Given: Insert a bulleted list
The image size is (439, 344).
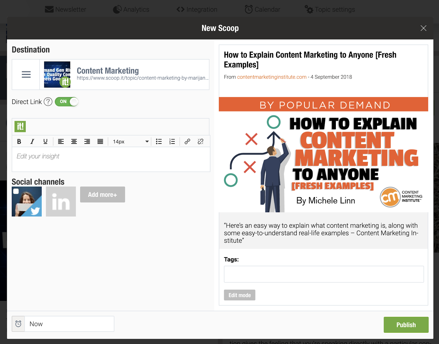Looking at the screenshot, I should coord(159,141).
